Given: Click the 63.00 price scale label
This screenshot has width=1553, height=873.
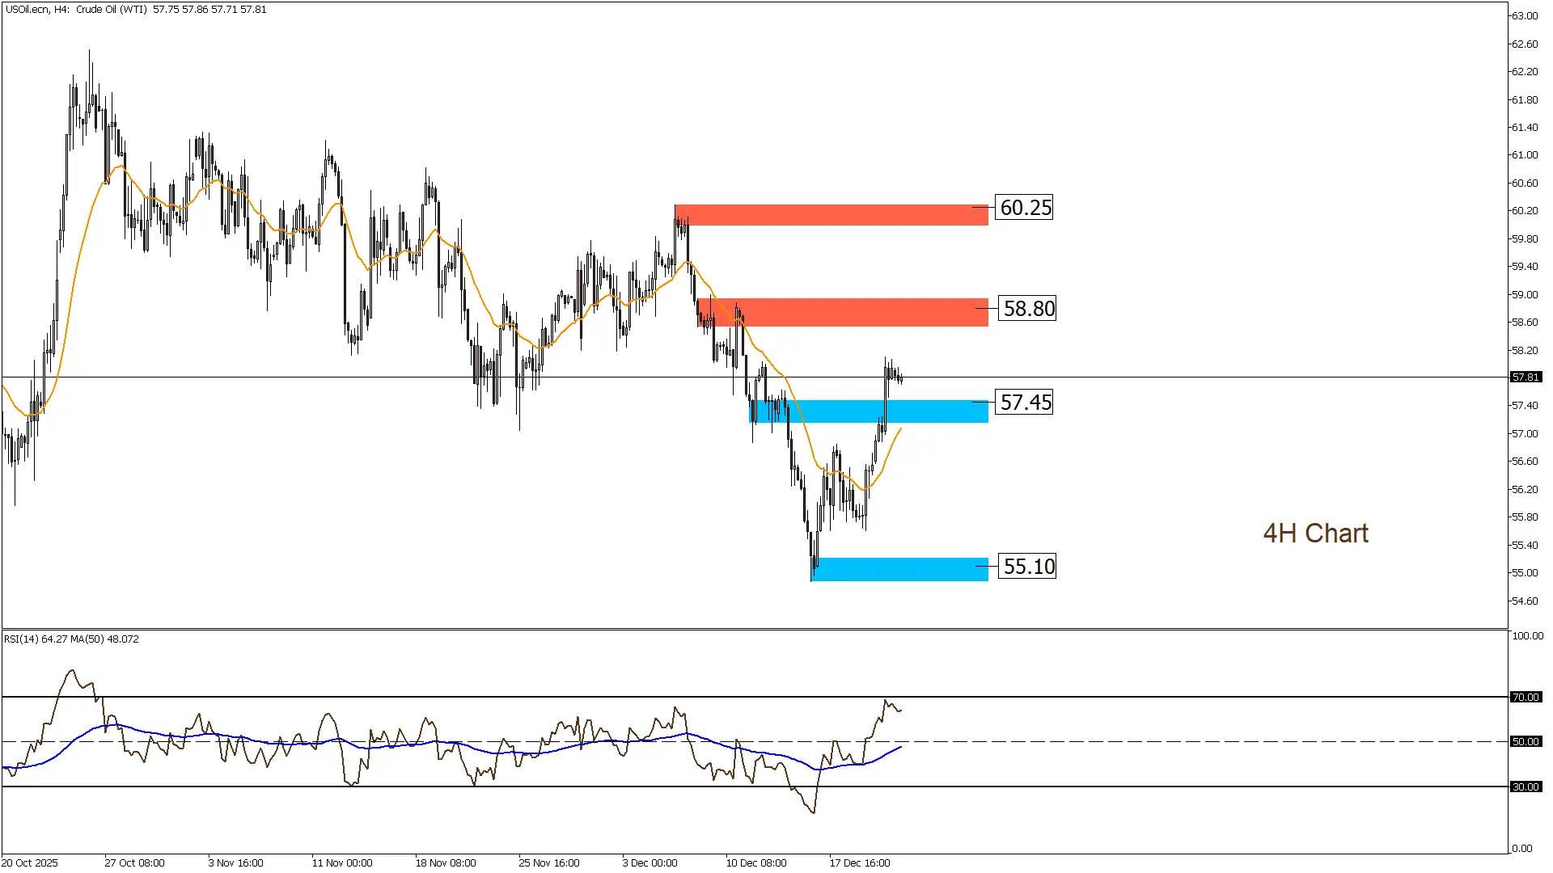Looking at the screenshot, I should [1524, 16].
